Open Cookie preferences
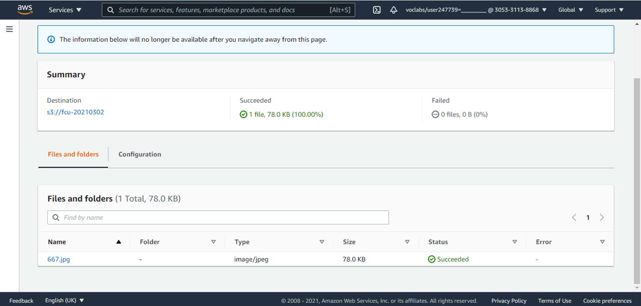Image resolution: width=641 pixels, height=306 pixels. pos(607,300)
